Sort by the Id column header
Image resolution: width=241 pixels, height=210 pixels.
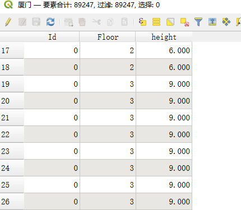point(52,37)
